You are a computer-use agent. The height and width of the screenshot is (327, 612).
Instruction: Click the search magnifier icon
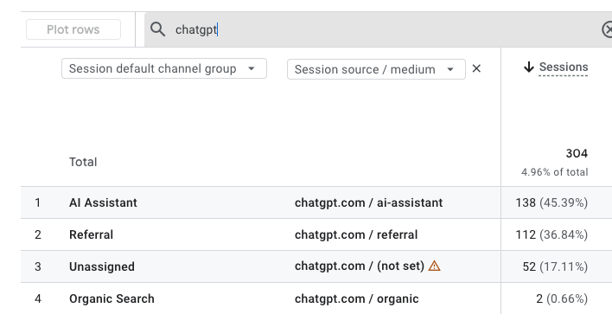click(157, 29)
